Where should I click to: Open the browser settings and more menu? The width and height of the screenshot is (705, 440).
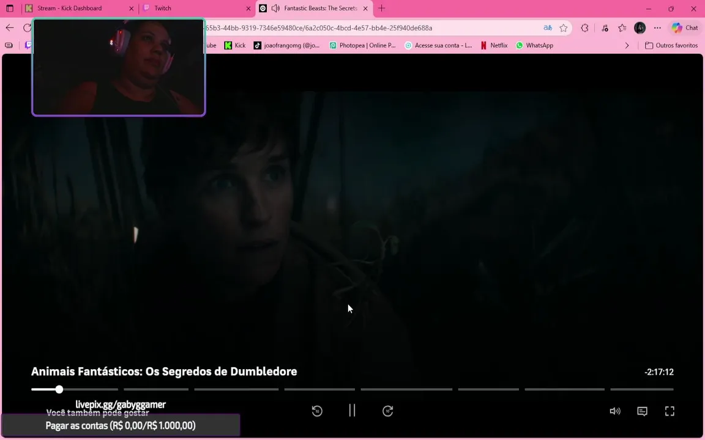pos(657,28)
